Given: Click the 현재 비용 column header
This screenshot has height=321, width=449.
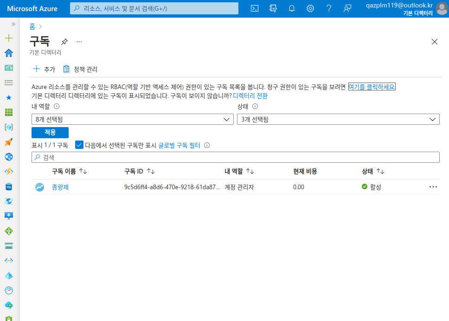Looking at the screenshot, I should (305, 171).
